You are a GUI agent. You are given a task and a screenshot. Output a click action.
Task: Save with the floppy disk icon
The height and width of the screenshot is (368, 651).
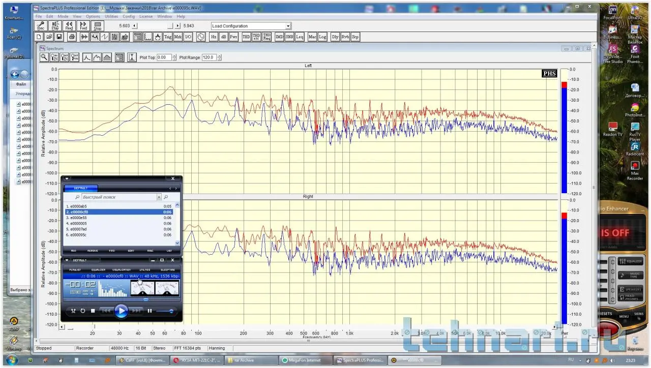pyautogui.click(x=59, y=37)
